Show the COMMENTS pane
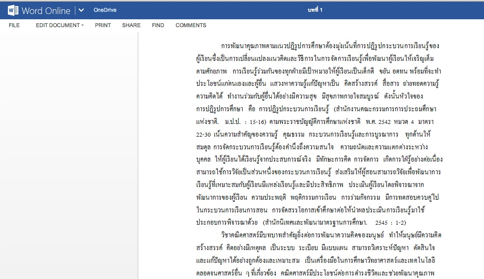484x279 pixels. click(x=191, y=25)
